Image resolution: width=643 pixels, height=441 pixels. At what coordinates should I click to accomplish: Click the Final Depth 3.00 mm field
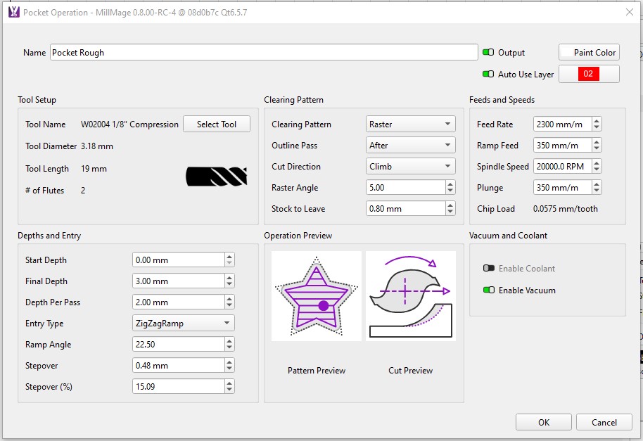[179, 281]
